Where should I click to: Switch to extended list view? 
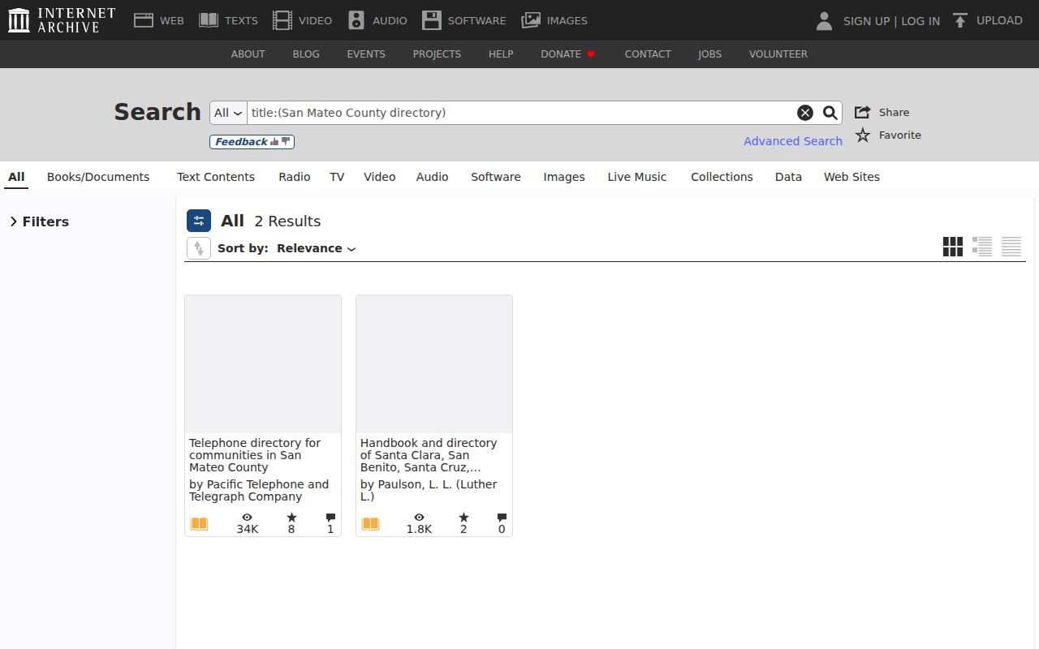click(982, 247)
